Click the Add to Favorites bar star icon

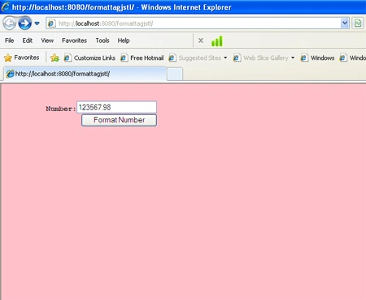pyautogui.click(x=54, y=58)
